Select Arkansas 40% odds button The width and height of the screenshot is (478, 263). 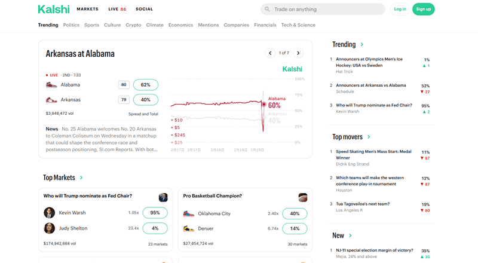[x=145, y=100]
